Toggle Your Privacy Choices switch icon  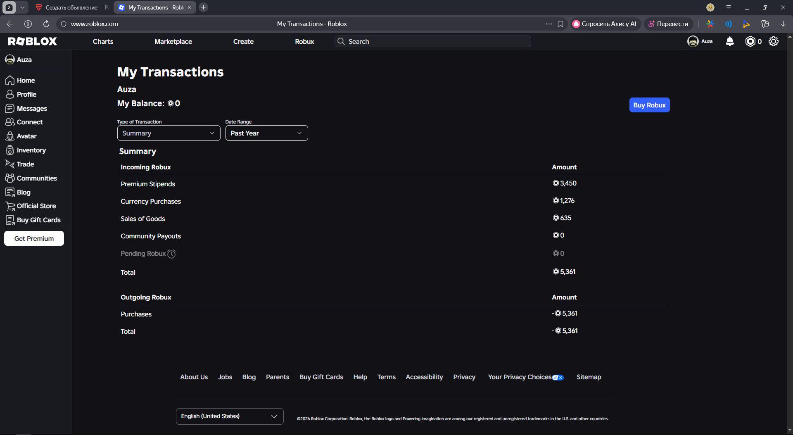pos(558,377)
